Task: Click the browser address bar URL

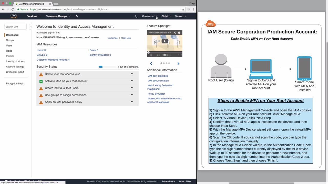Action: (69, 9)
